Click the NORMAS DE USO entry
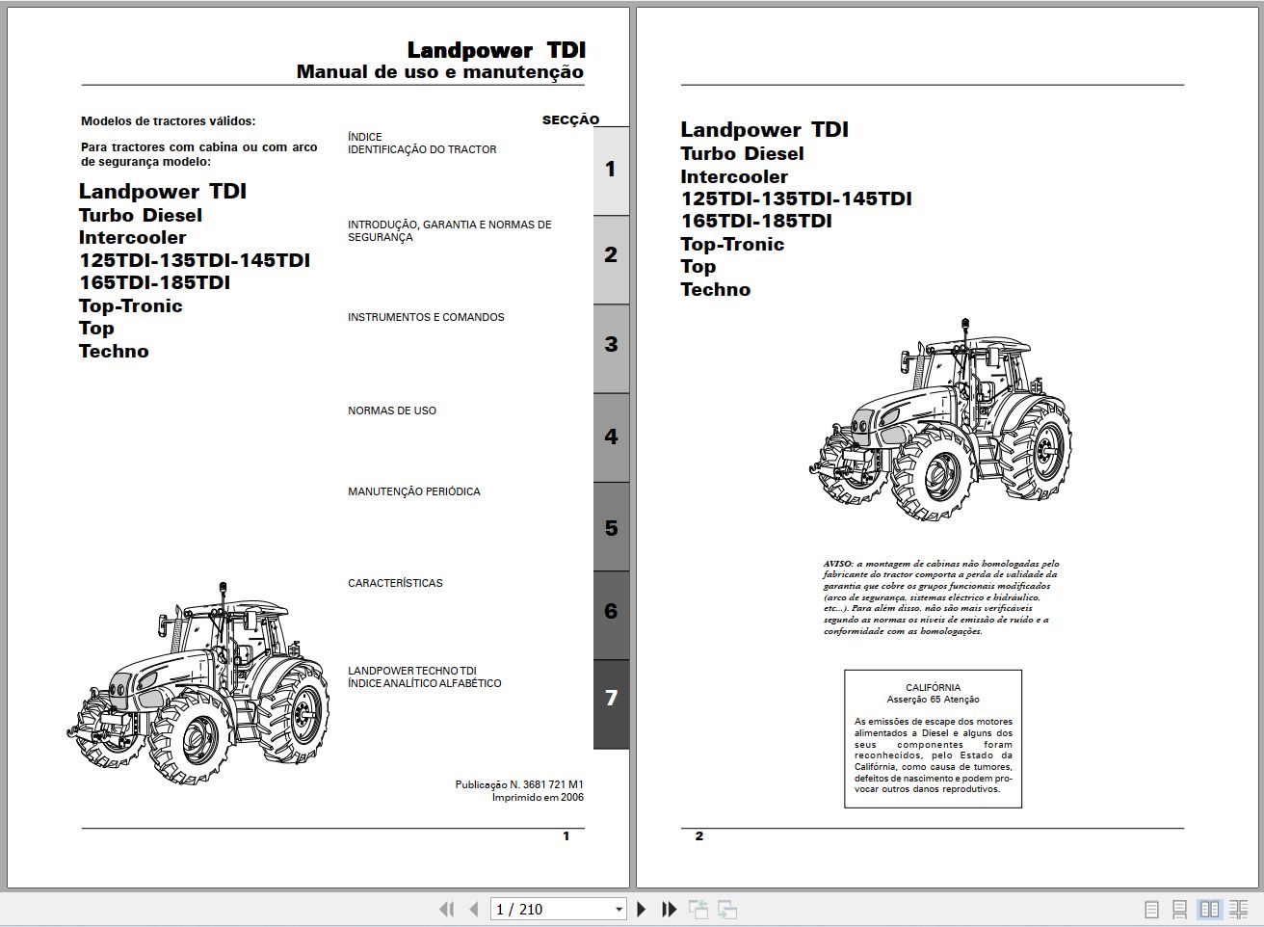1264x927 pixels. [x=392, y=411]
